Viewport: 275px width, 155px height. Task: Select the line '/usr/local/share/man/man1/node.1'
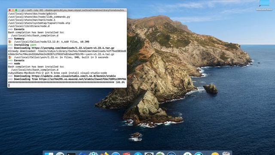click(x=32, y=20)
